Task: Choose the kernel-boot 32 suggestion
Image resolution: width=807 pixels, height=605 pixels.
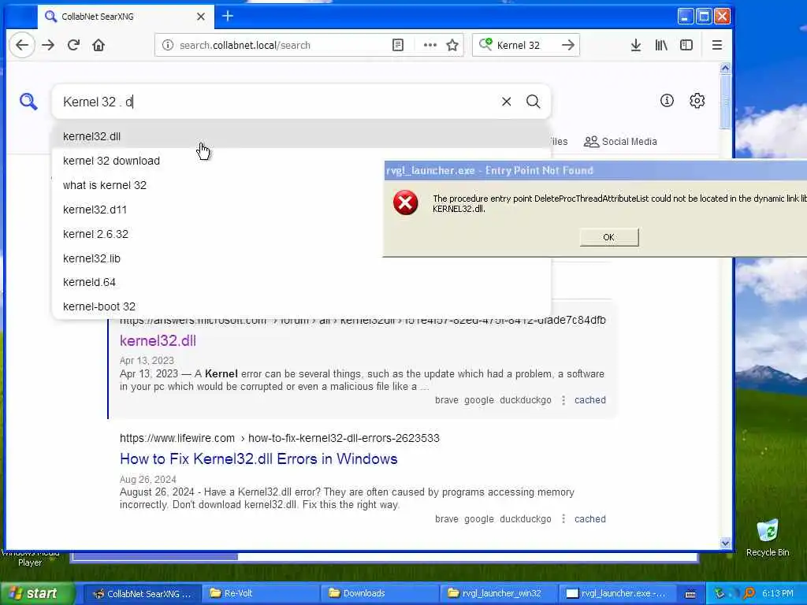Action: pos(301,306)
